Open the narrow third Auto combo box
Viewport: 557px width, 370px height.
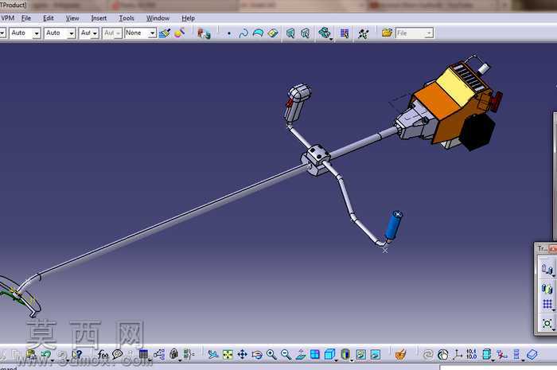pos(88,33)
